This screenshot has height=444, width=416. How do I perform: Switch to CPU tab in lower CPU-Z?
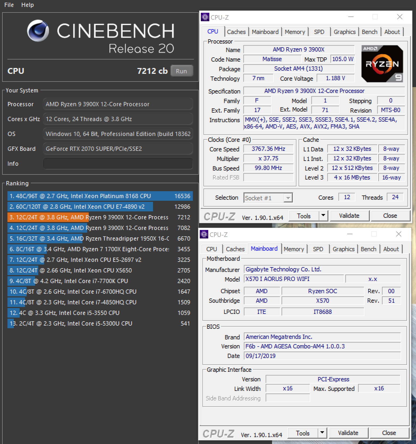(x=212, y=249)
